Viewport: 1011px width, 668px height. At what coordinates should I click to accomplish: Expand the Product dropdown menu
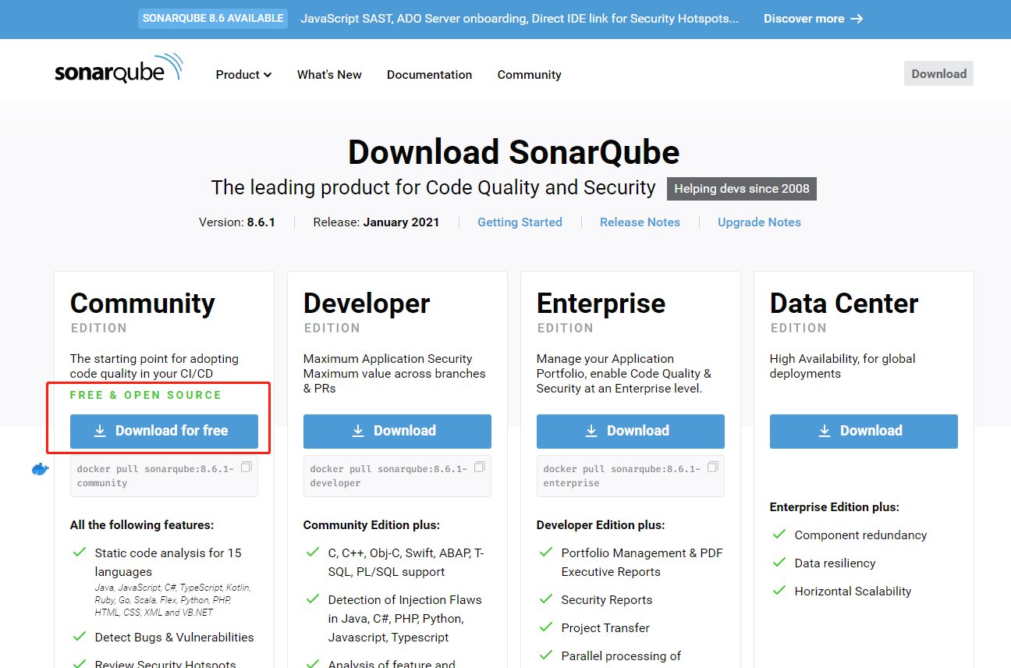[243, 74]
